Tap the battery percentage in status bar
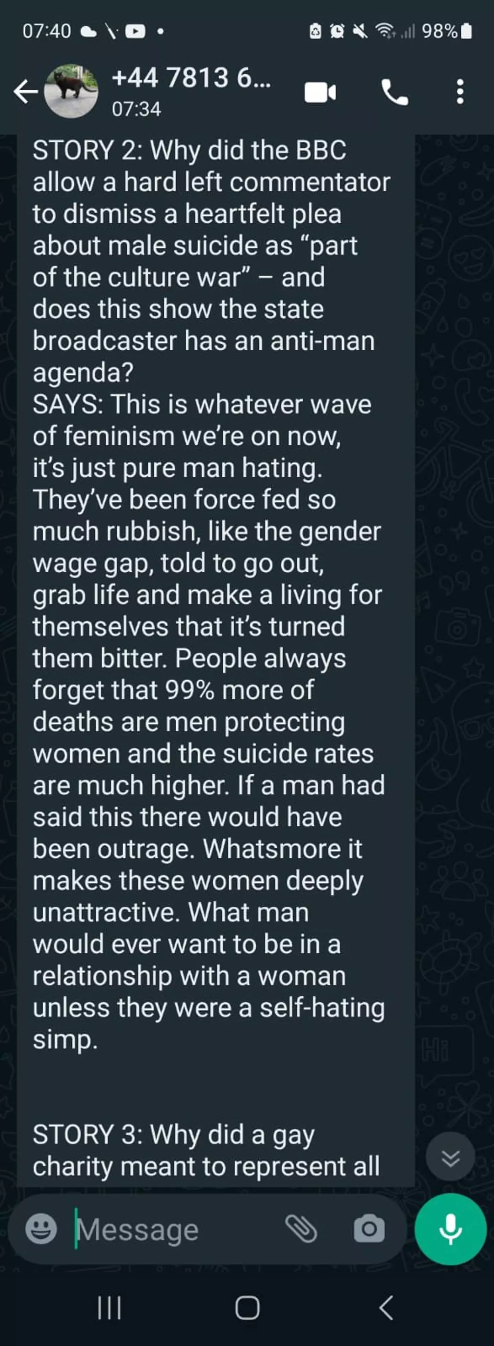The height and width of the screenshot is (1346, 494). click(439, 31)
